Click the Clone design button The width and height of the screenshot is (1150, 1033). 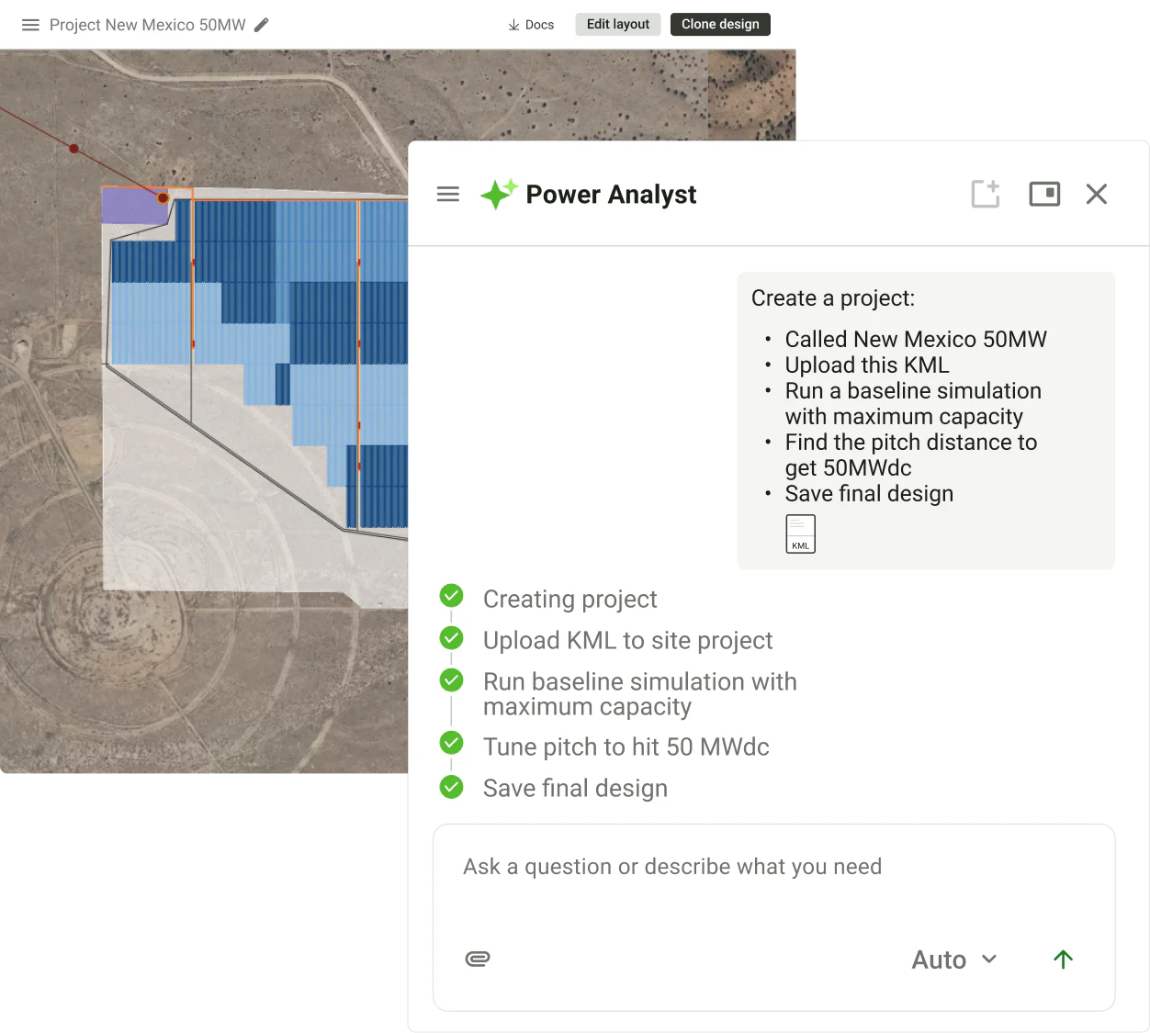[x=720, y=24]
